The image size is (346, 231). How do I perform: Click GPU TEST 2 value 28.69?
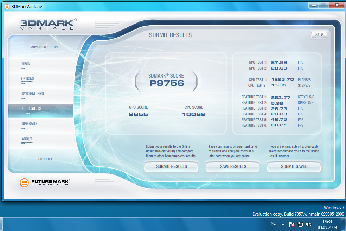pos(279,68)
